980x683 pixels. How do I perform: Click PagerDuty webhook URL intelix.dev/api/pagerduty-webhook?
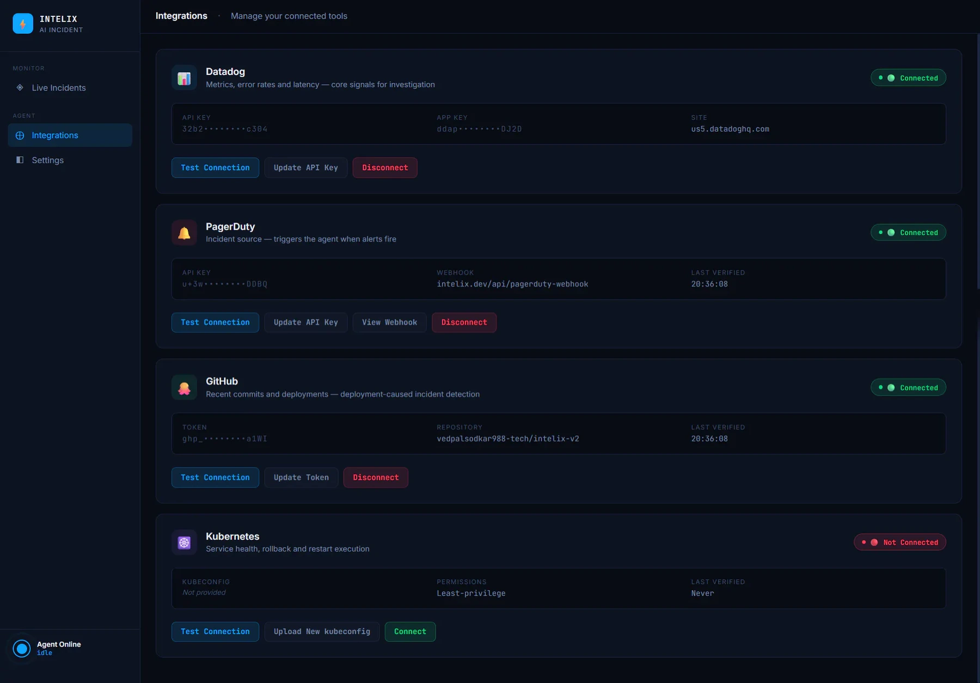pyautogui.click(x=512, y=284)
